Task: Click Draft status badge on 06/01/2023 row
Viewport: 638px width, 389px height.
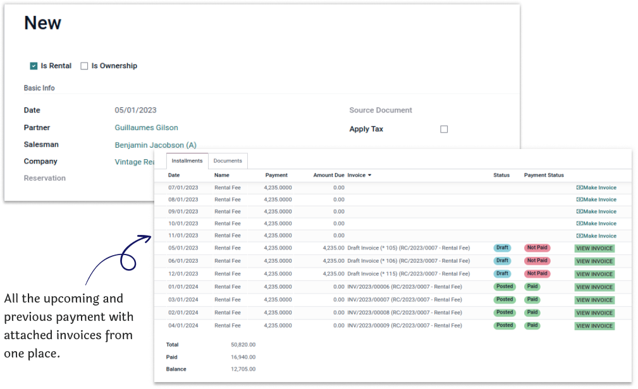Action: click(x=502, y=261)
